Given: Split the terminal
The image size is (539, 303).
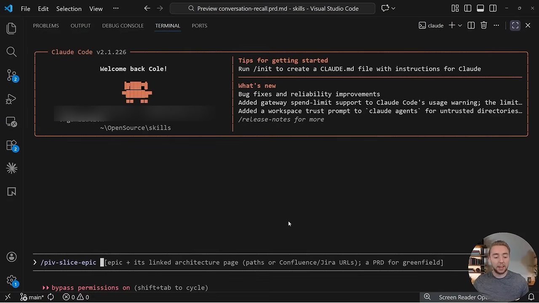Looking at the screenshot, I should pos(471,26).
